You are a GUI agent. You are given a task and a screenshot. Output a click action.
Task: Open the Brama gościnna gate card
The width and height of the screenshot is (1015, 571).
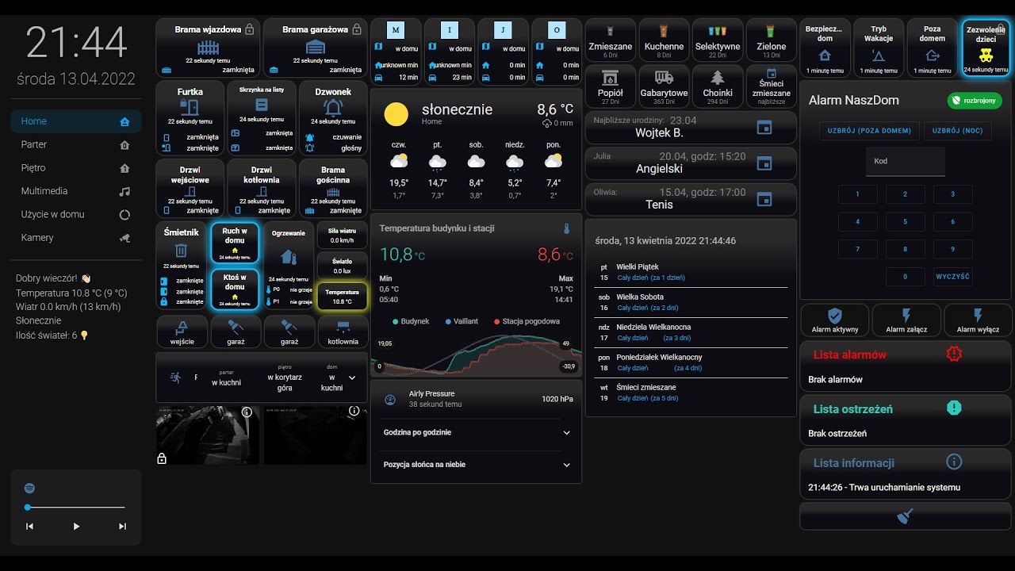(x=333, y=189)
